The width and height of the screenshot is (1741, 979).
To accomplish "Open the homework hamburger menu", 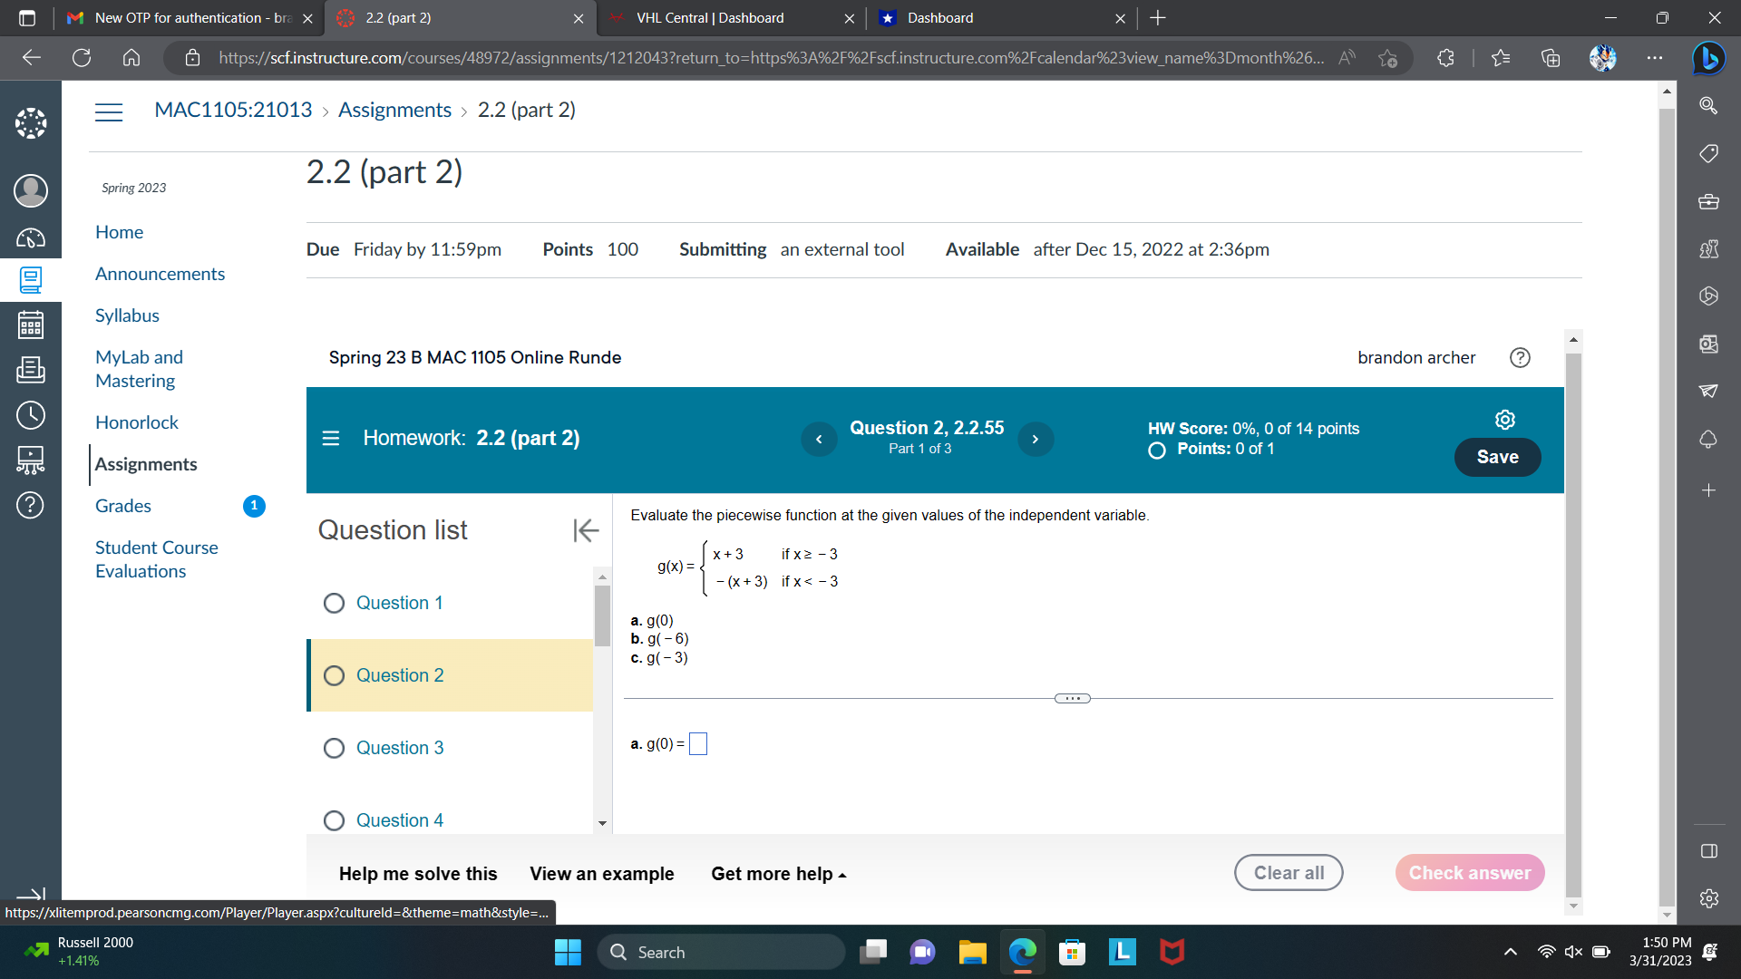I will tap(331, 439).
